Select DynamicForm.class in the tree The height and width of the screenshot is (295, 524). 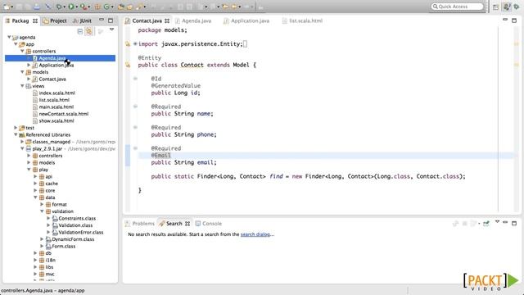coord(73,239)
